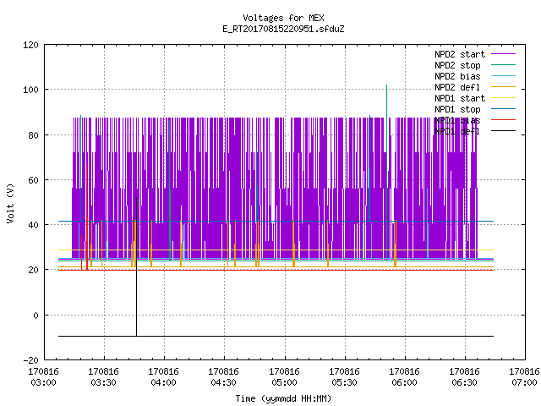Image resolution: width=541 pixels, height=406 pixels.
Task: Click the x-axis time label 07:00
Action: [x=524, y=383]
